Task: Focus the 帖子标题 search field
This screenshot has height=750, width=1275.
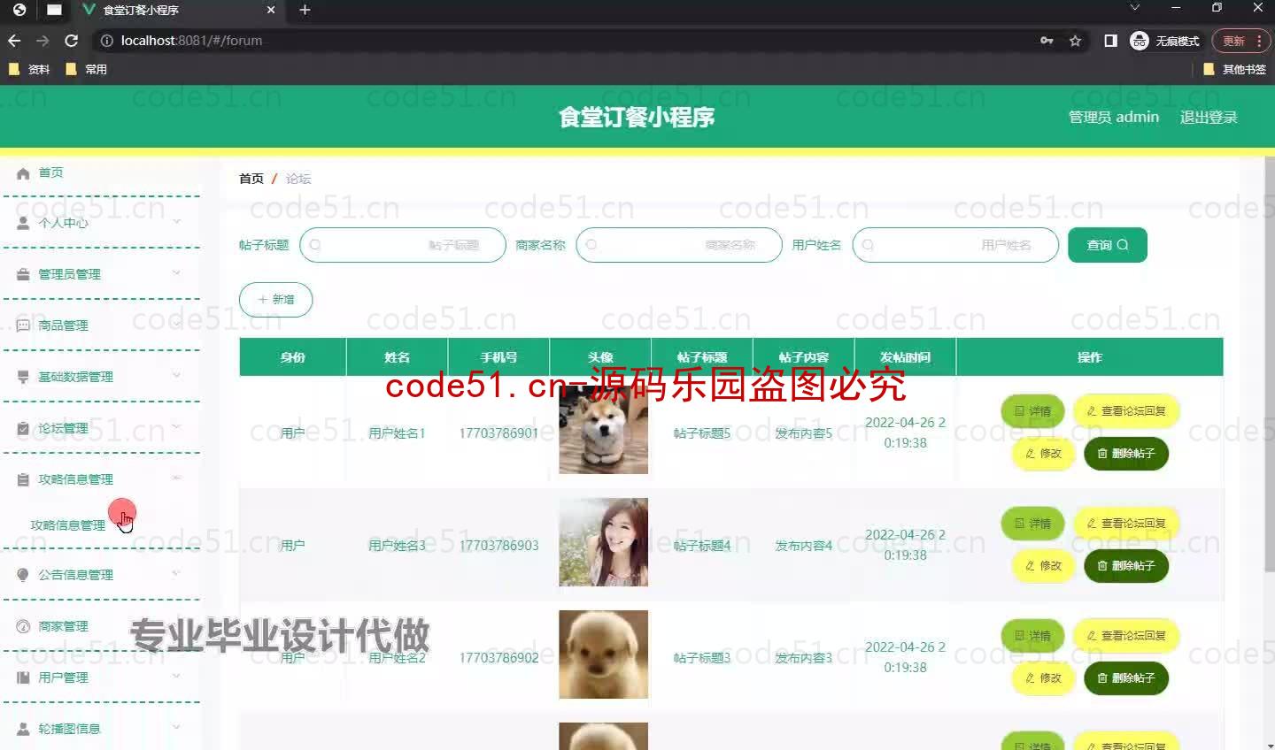Action: (403, 245)
